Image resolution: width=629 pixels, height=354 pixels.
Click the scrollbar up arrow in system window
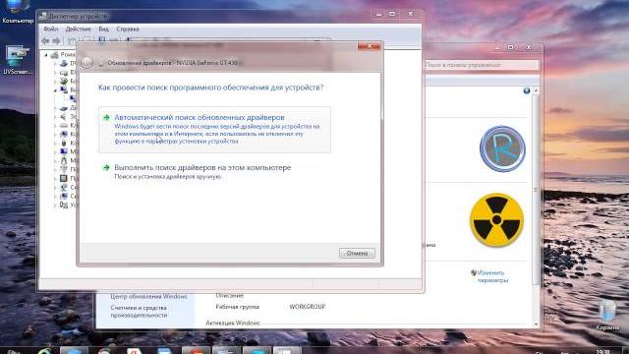tap(537, 91)
